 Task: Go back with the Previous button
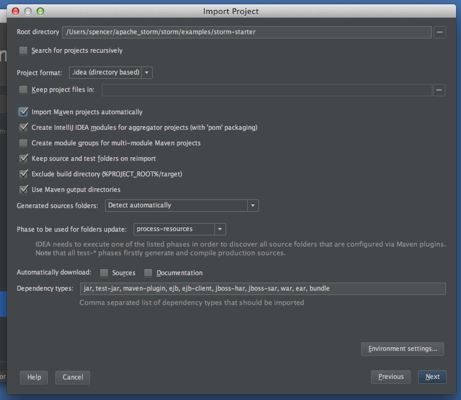391,377
